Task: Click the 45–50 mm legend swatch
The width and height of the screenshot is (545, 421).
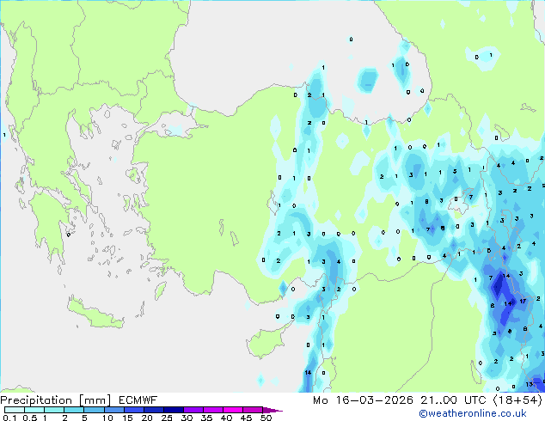Action: tap(253, 410)
